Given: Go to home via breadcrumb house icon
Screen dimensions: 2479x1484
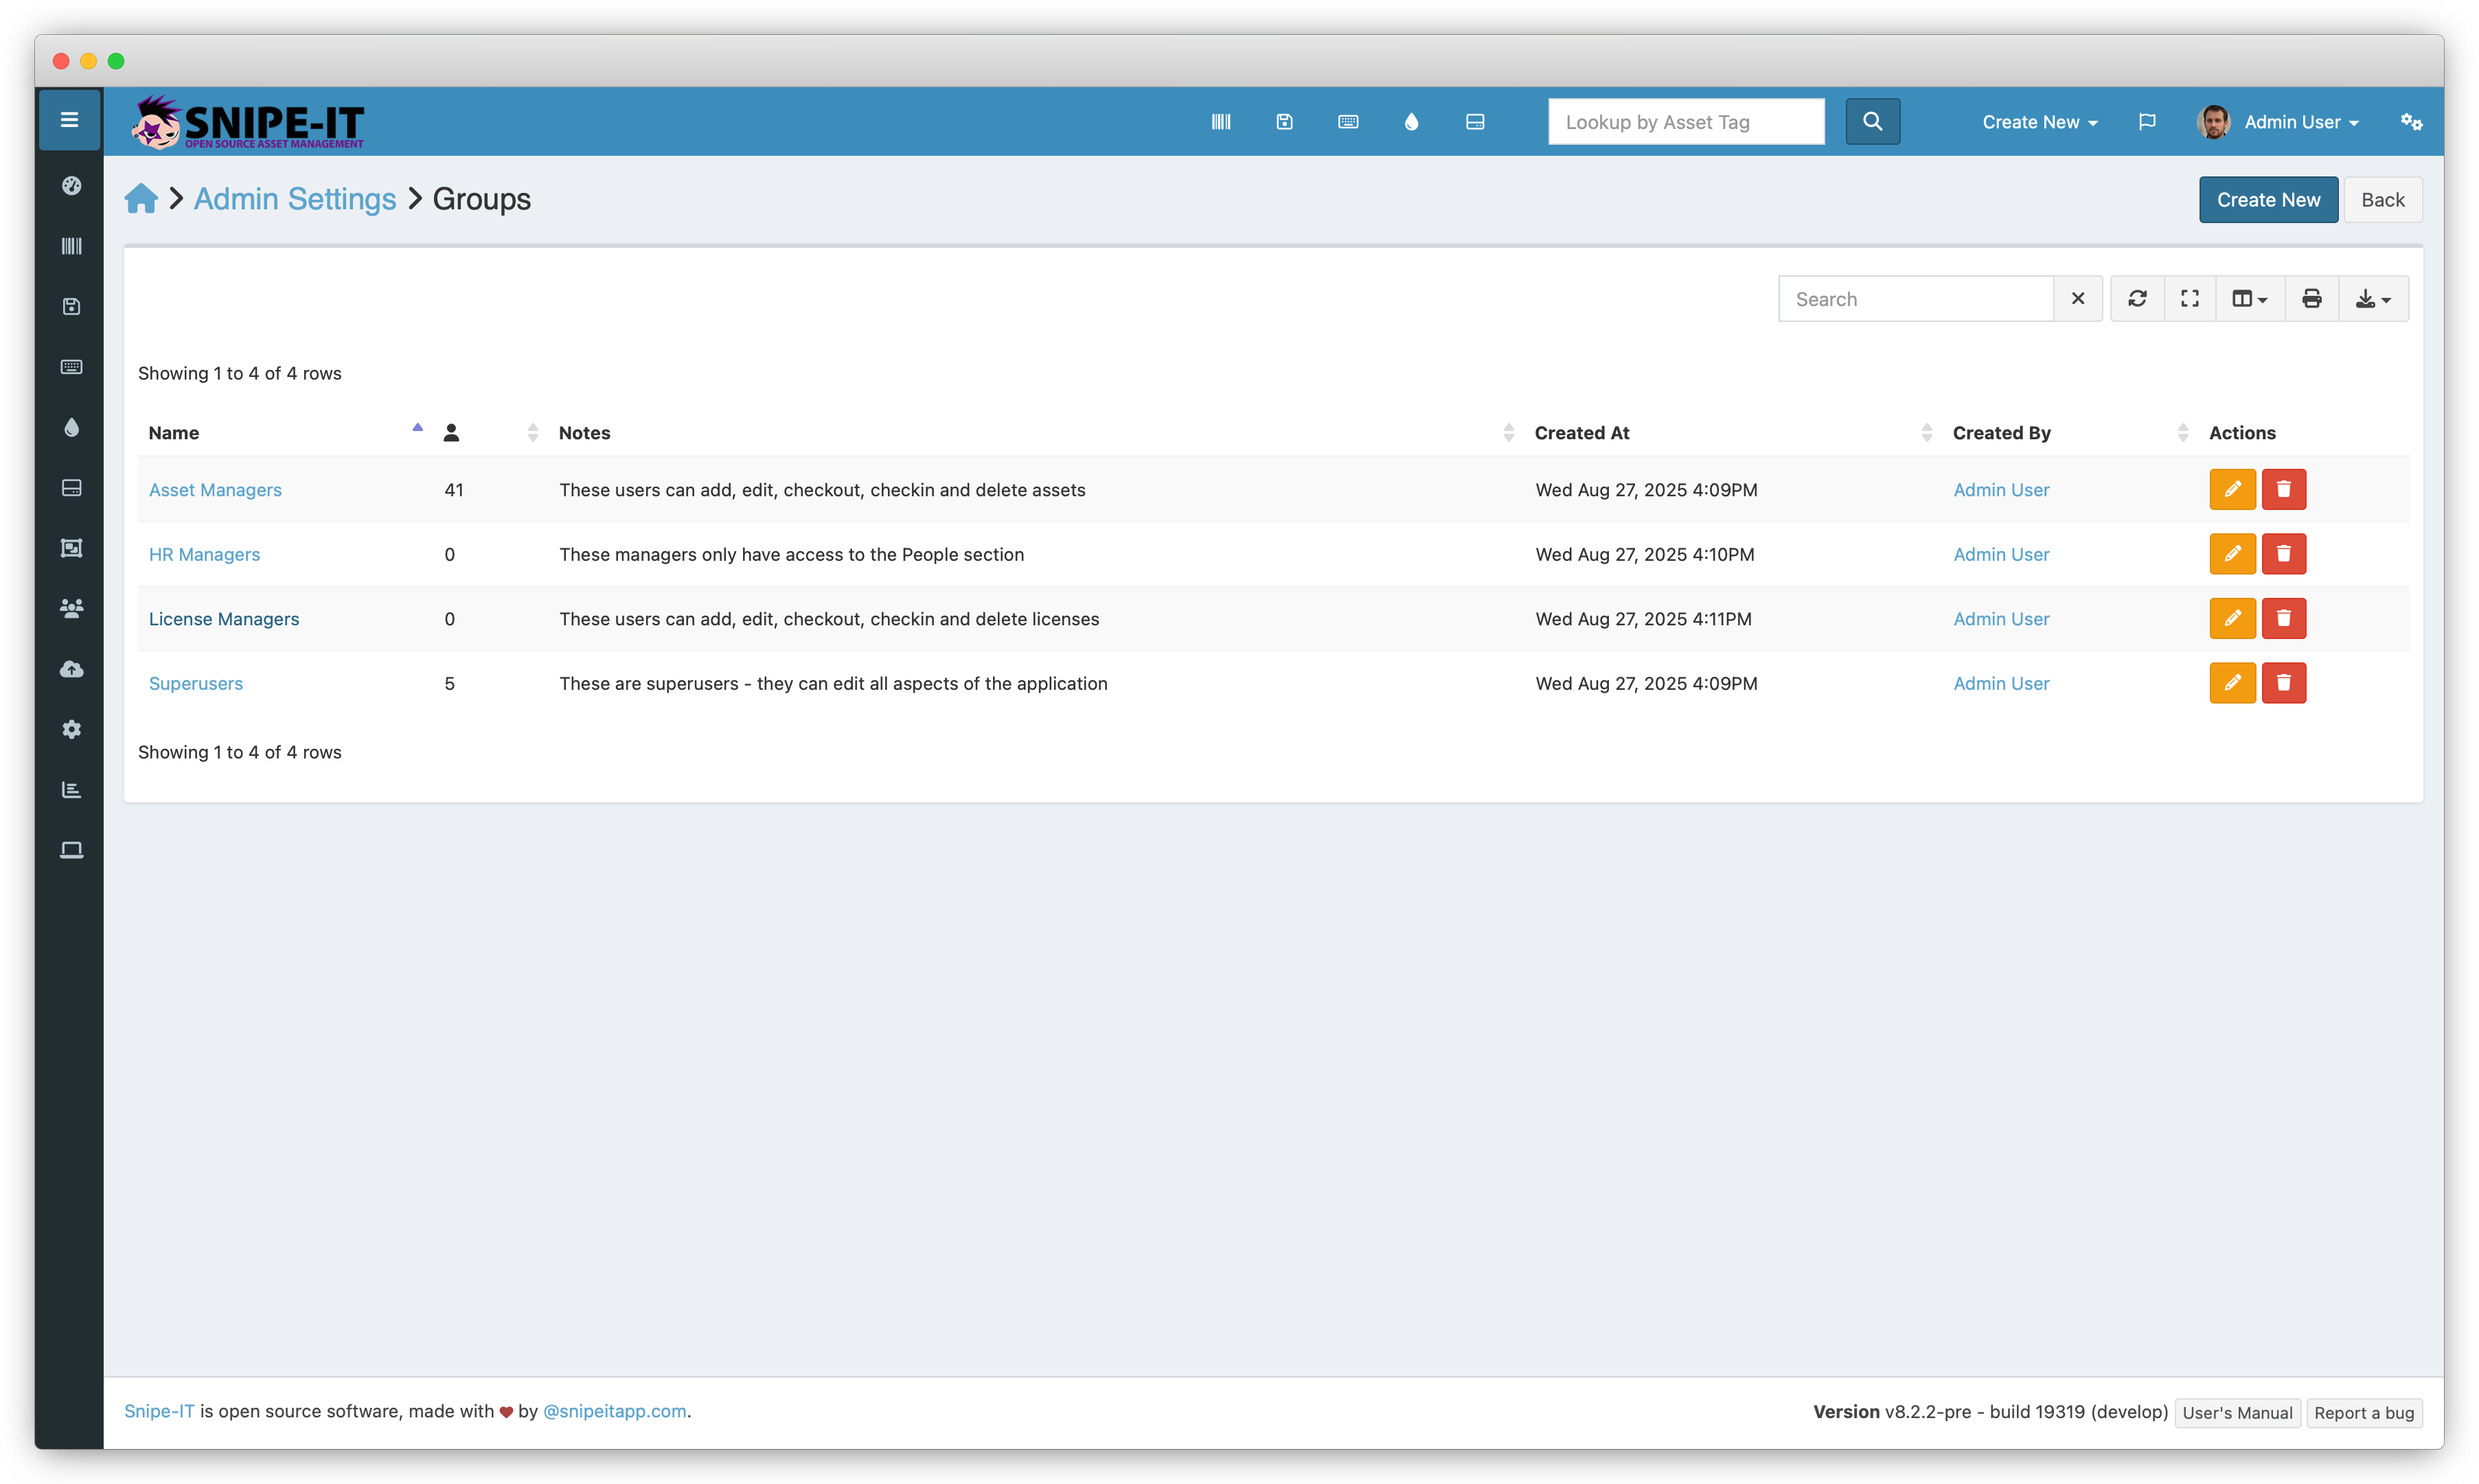Looking at the screenshot, I should click(141, 199).
